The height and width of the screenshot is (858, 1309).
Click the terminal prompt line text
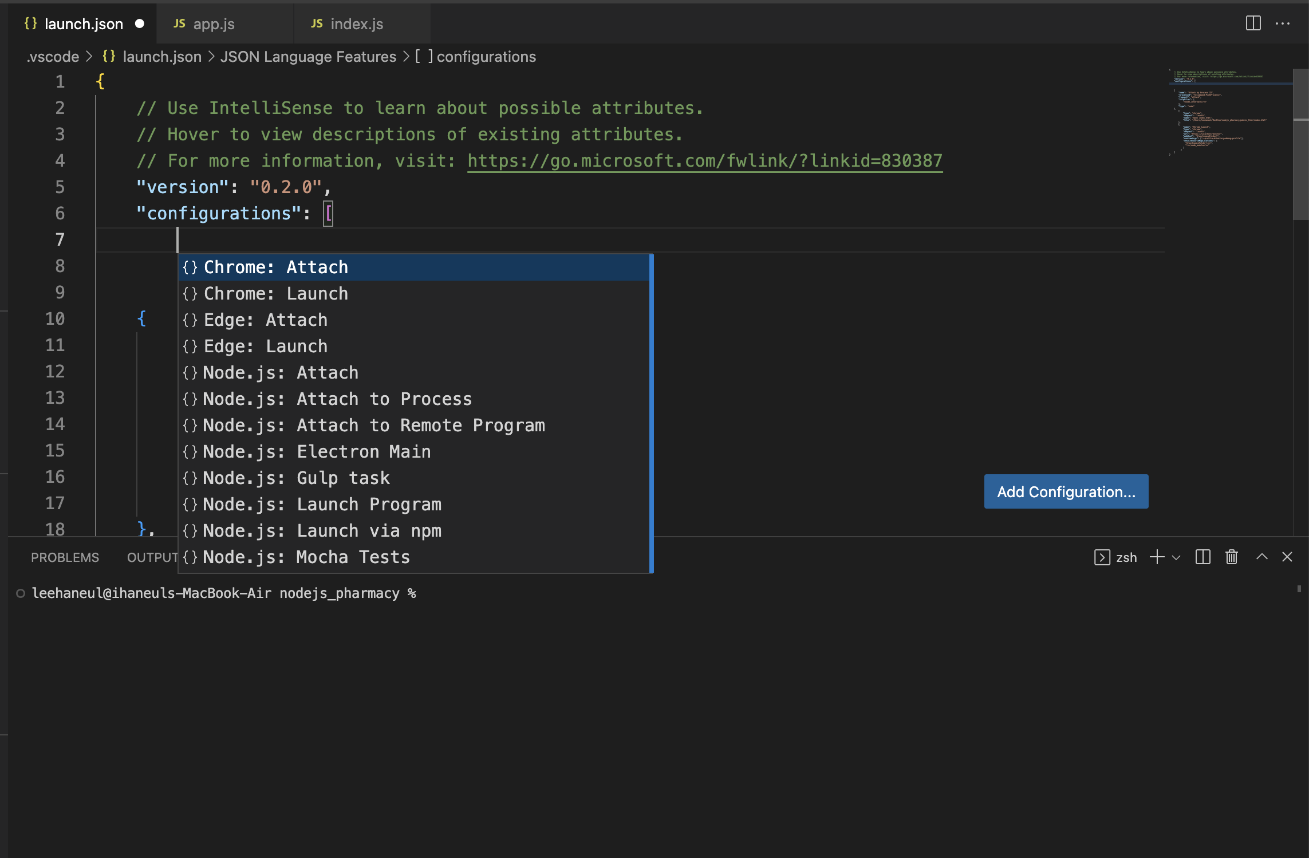pos(224,593)
